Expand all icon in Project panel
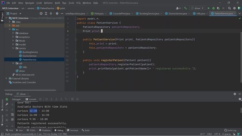242x136 pixels. click(46, 14)
